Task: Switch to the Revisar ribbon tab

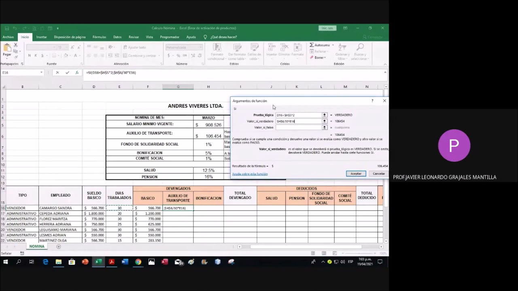Action: 134,37
